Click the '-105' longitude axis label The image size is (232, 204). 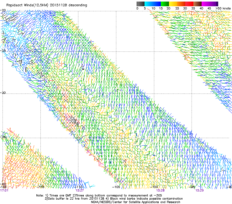click(116, 187)
